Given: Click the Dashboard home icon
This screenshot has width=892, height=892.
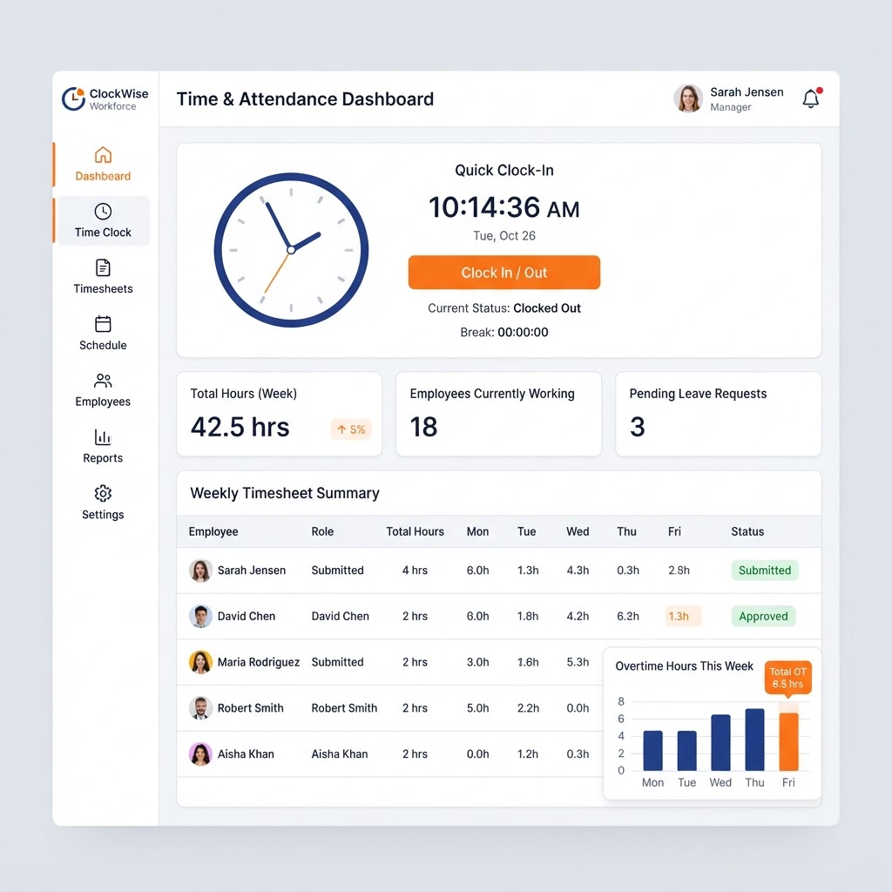Looking at the screenshot, I should [103, 155].
